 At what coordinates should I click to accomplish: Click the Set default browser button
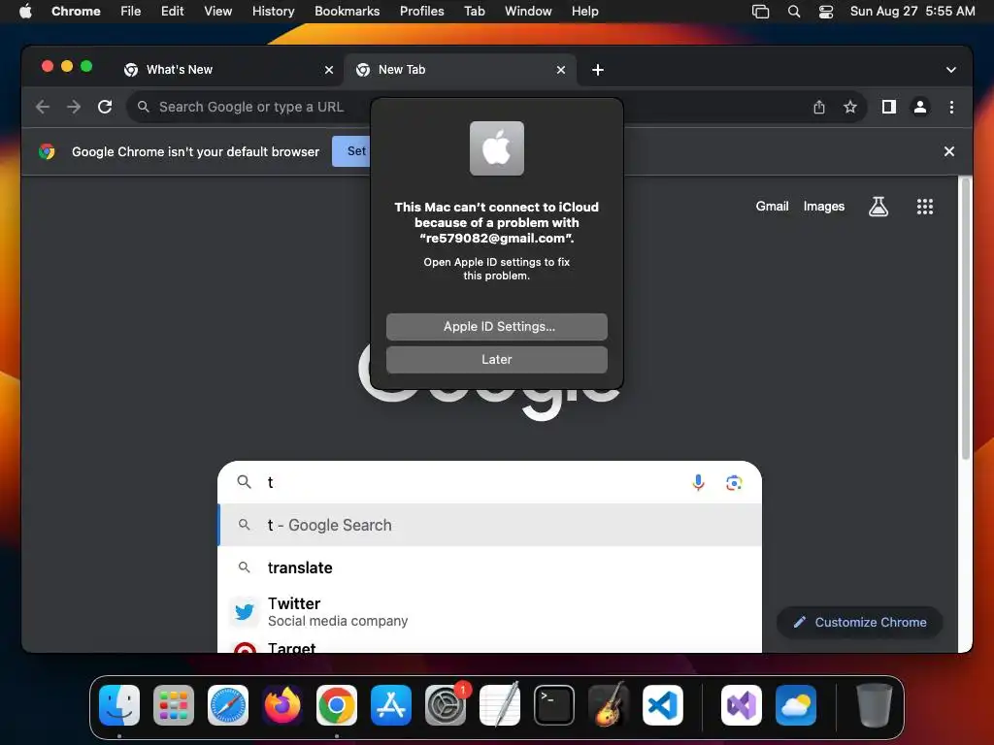(351, 151)
